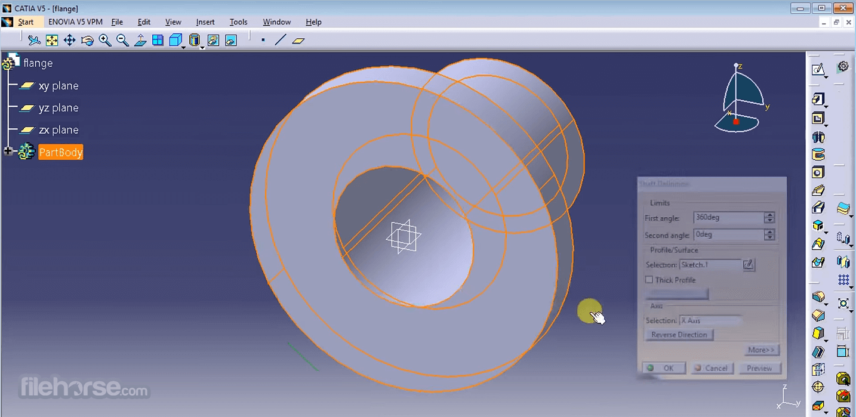This screenshot has width=856, height=417.
Task: Click the Rectangular Pattern grid icon
Action: tap(843, 279)
